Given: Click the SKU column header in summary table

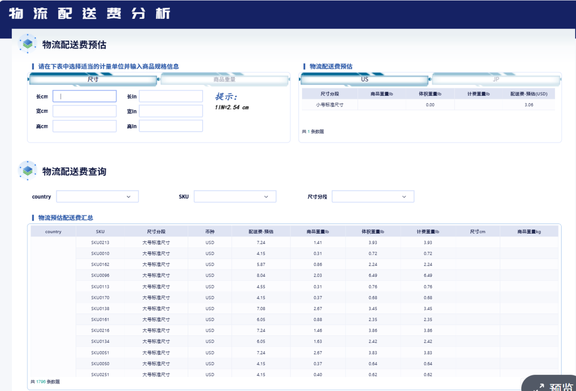Looking at the screenshot, I should click(100, 232).
